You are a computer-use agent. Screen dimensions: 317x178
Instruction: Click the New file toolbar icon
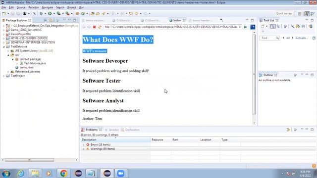[x=4, y=13]
